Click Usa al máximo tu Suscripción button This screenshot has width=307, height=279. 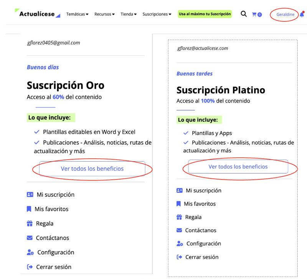[205, 14]
